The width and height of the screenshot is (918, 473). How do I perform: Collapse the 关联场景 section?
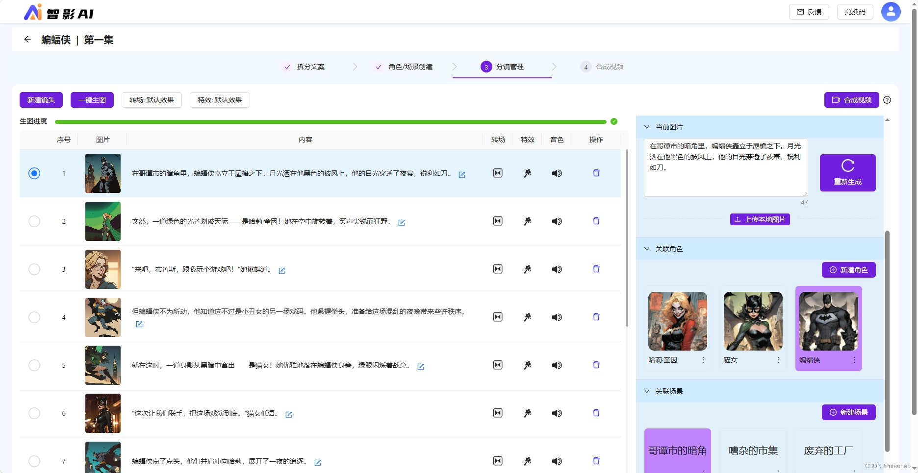click(x=647, y=391)
